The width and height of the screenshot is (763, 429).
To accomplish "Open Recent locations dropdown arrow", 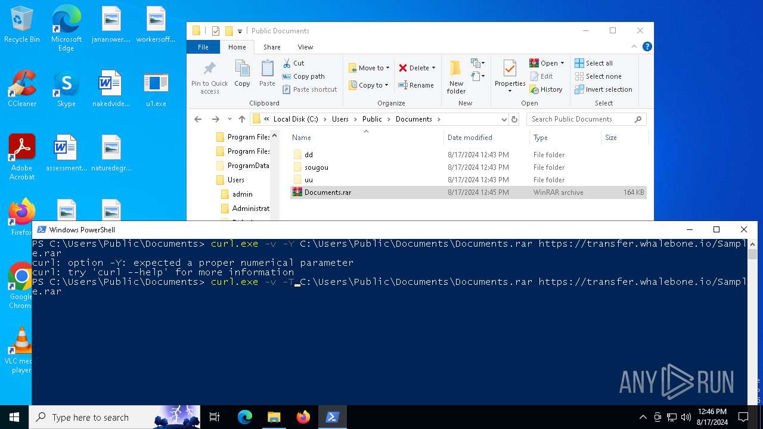I will pyautogui.click(x=229, y=119).
